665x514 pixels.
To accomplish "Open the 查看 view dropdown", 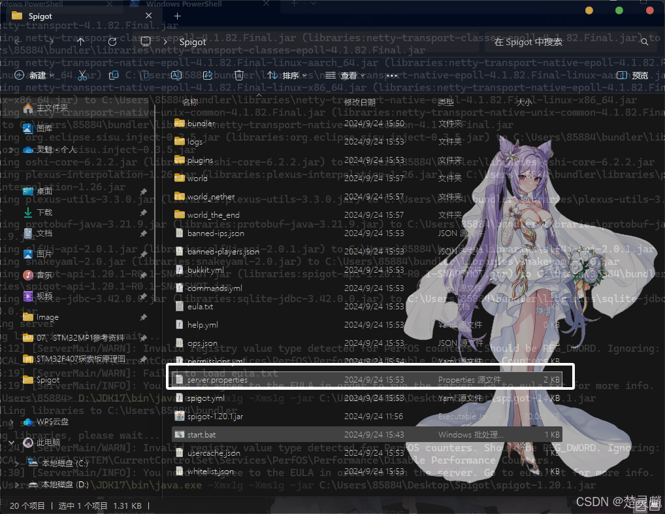I will coord(345,76).
